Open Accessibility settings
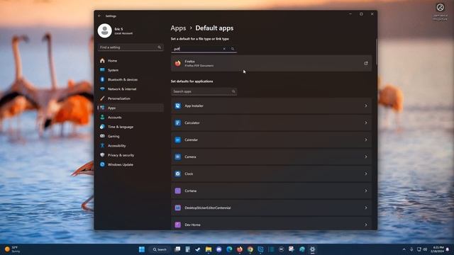This screenshot has width=454, height=255. (x=131, y=146)
